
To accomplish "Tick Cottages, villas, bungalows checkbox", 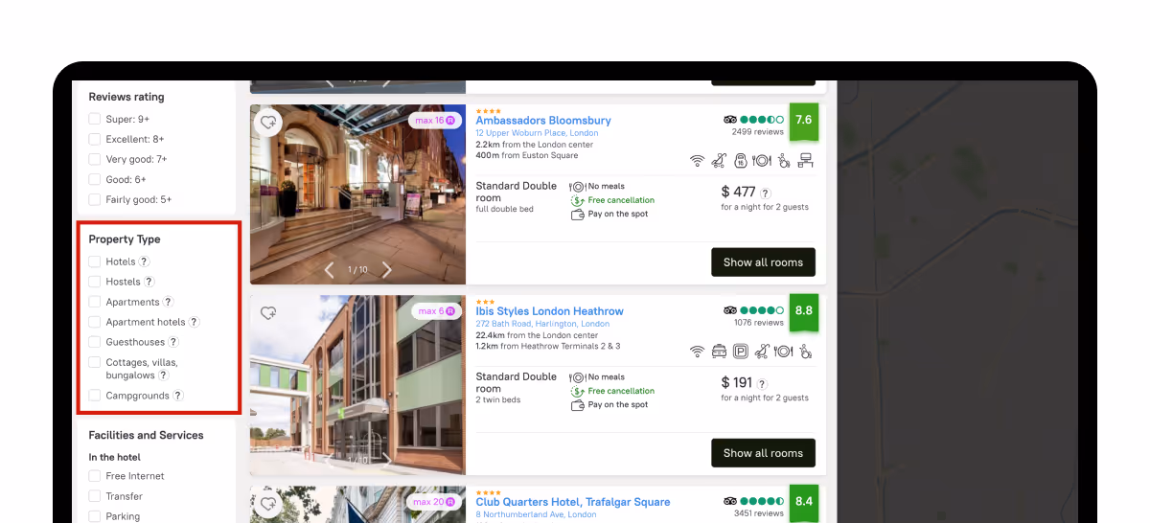I will pyautogui.click(x=95, y=362).
